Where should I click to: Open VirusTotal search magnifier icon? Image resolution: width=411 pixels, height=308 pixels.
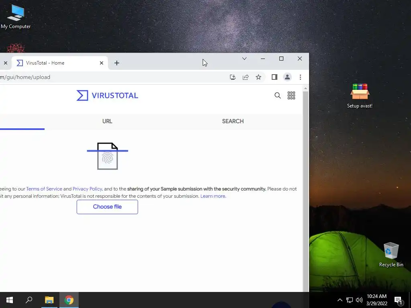point(278,95)
